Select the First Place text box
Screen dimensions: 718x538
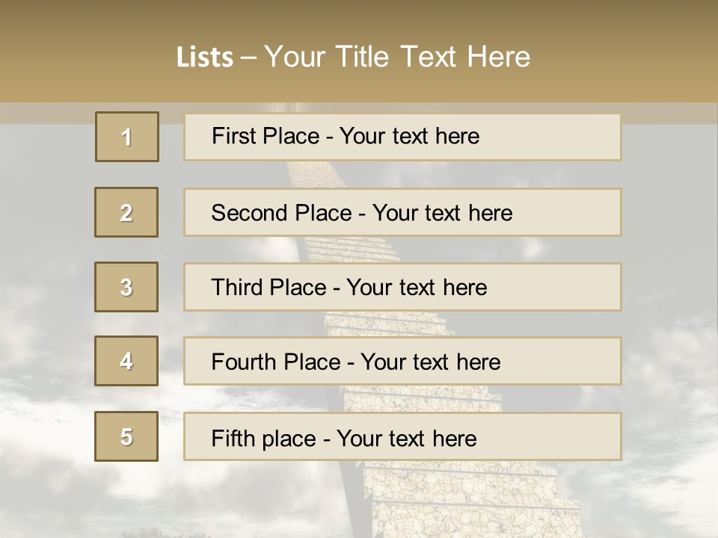[402, 137]
